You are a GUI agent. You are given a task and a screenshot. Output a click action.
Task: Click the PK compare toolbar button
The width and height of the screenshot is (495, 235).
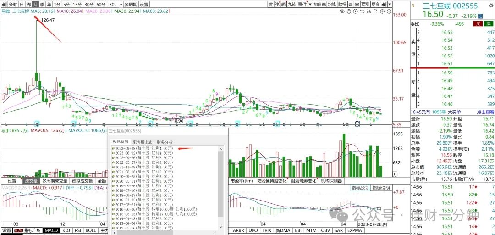click(x=277, y=4)
